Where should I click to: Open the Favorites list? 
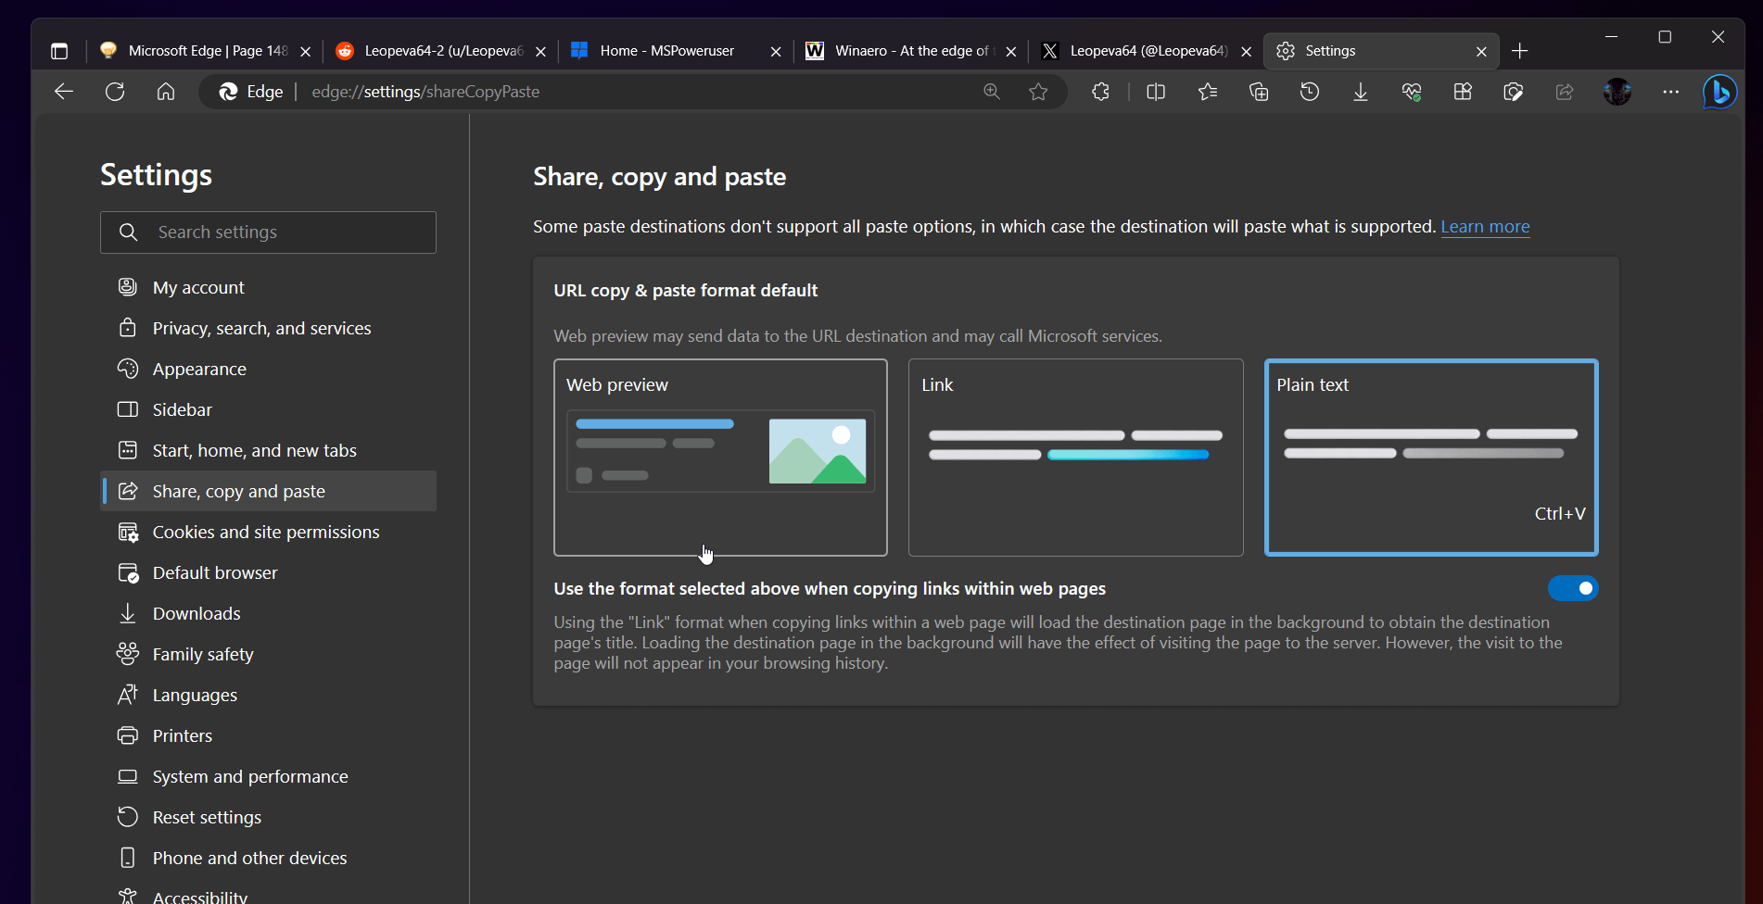[1208, 92]
